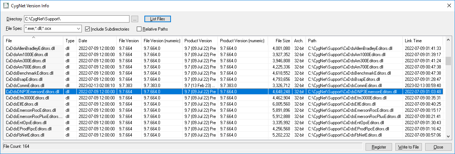The width and height of the screenshot is (455, 154).
Task: Click into the Directory input field
Action: [77, 19]
